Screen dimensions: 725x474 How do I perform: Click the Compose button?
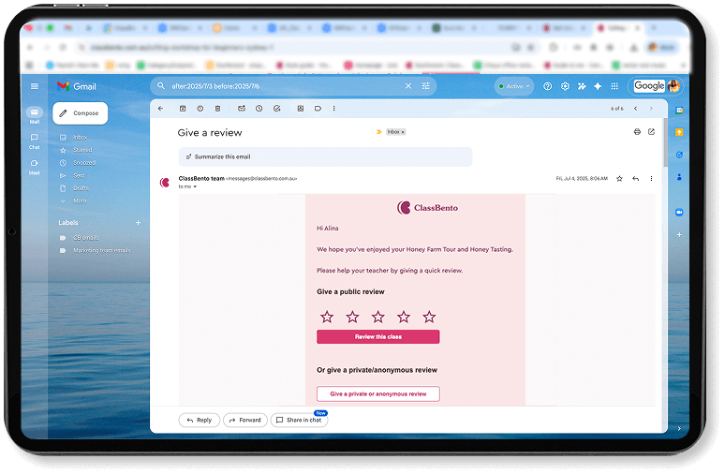tap(80, 112)
